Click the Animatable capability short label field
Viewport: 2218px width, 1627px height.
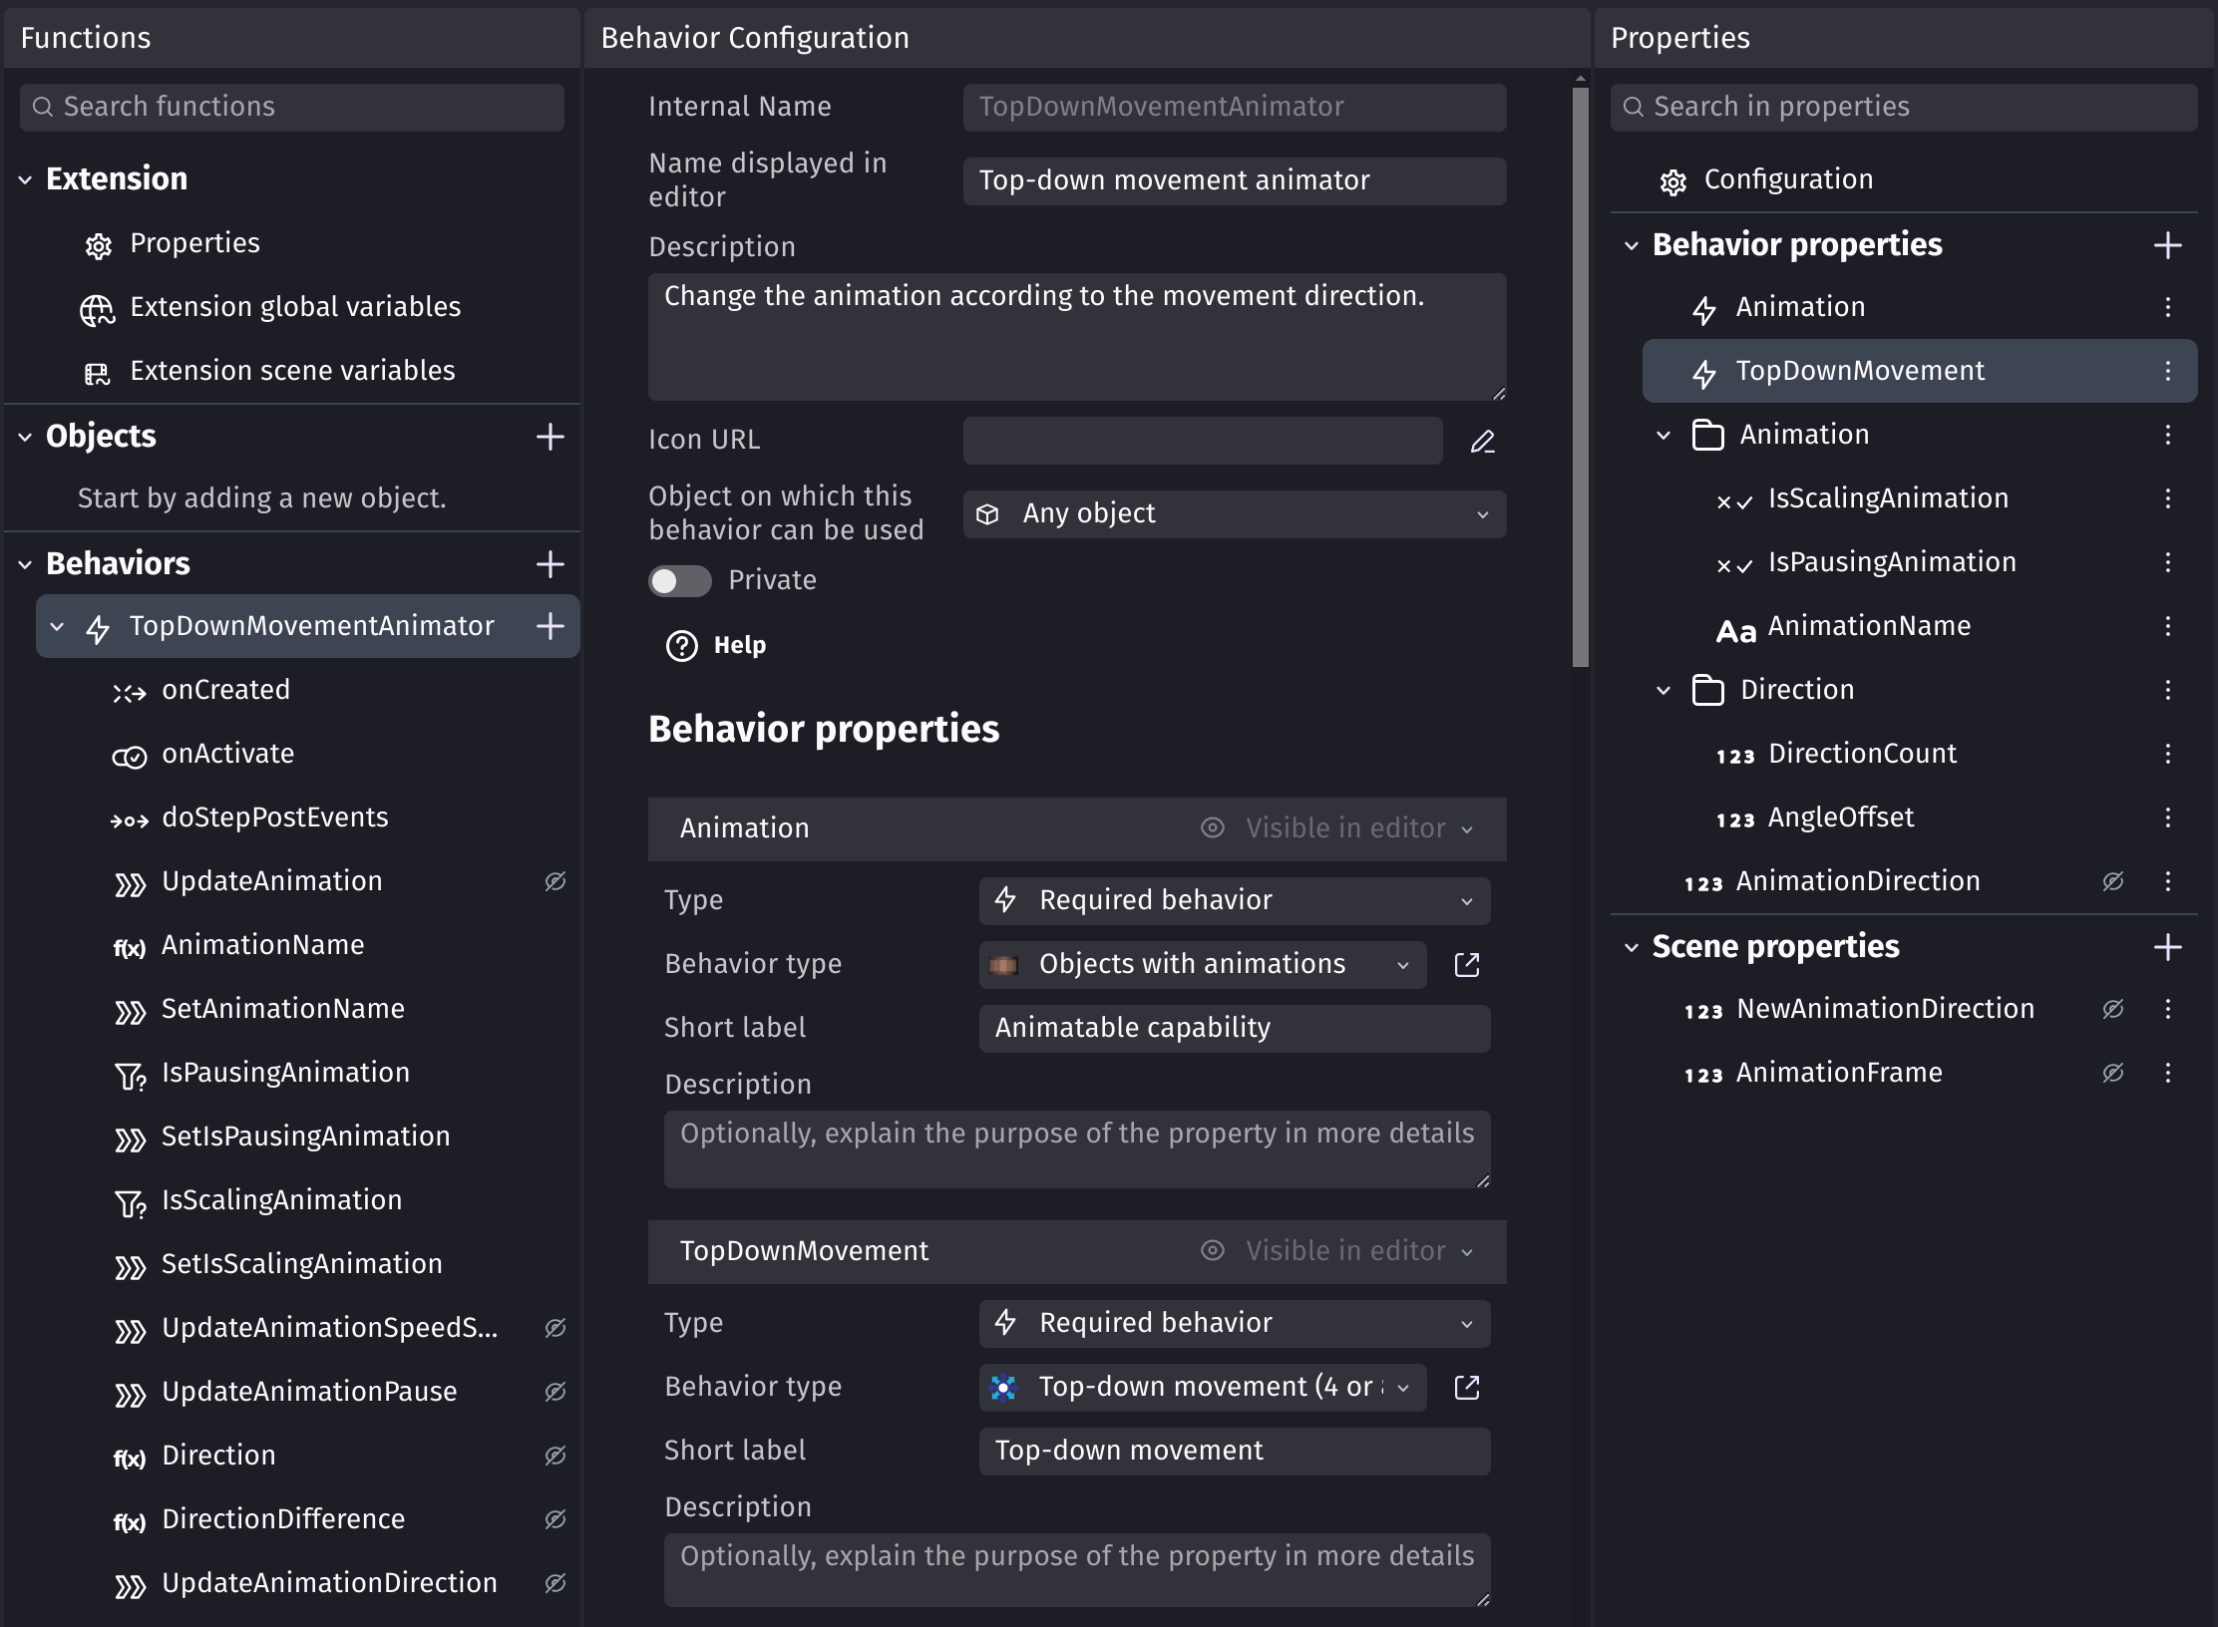(x=1235, y=1029)
